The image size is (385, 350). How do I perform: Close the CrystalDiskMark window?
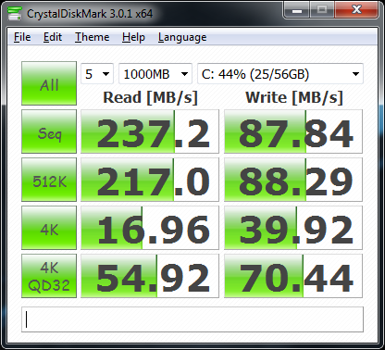[x=356, y=10]
